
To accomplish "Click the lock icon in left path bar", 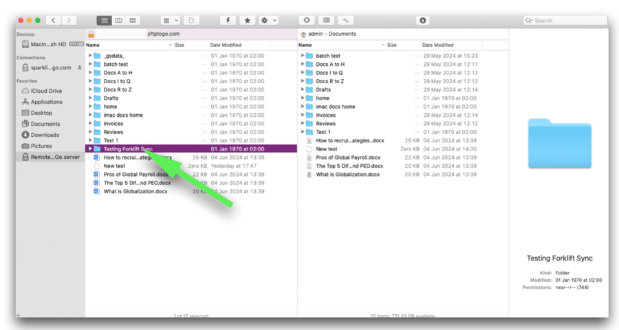I will (91, 34).
